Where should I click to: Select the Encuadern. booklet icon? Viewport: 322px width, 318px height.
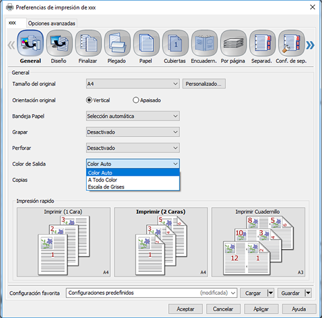click(x=204, y=43)
